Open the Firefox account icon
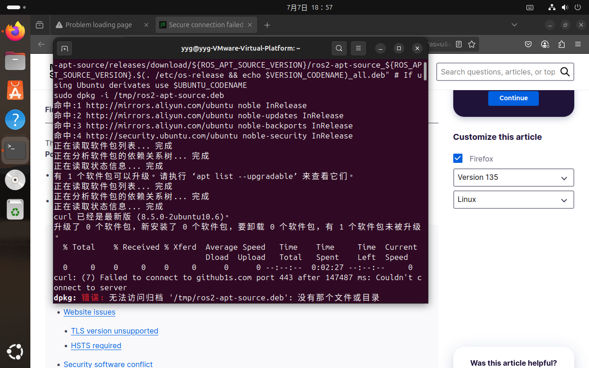 pyautogui.click(x=545, y=44)
